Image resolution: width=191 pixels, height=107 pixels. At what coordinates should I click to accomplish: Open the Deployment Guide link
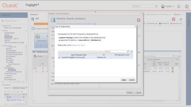click(x=78, y=45)
